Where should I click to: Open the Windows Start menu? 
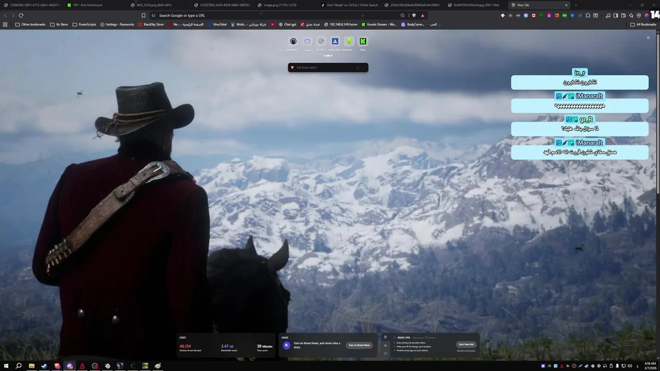pos(6,366)
